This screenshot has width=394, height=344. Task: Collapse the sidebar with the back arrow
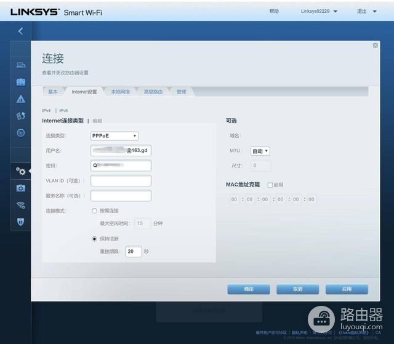point(20,31)
